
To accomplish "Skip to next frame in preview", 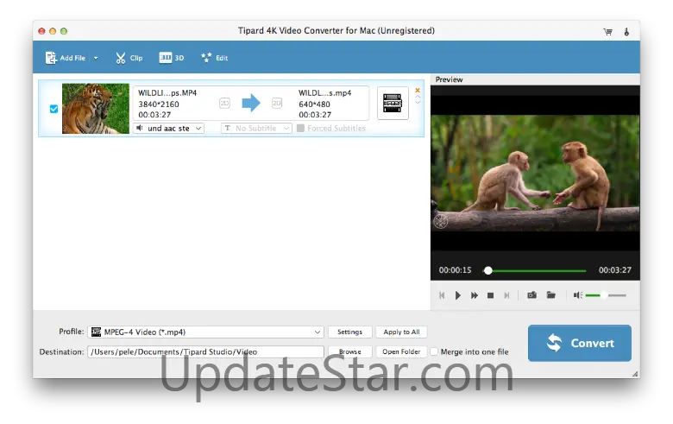I will pos(506,295).
